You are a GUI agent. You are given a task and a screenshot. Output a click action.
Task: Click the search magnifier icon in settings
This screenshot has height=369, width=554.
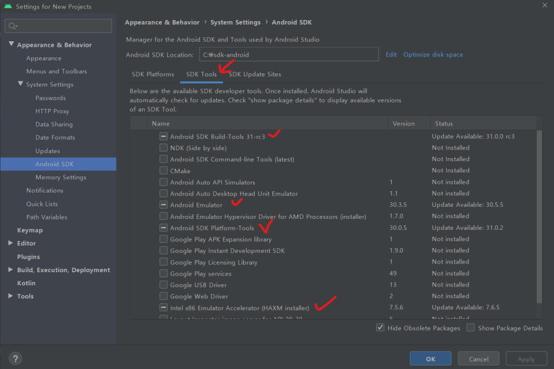pos(13,26)
